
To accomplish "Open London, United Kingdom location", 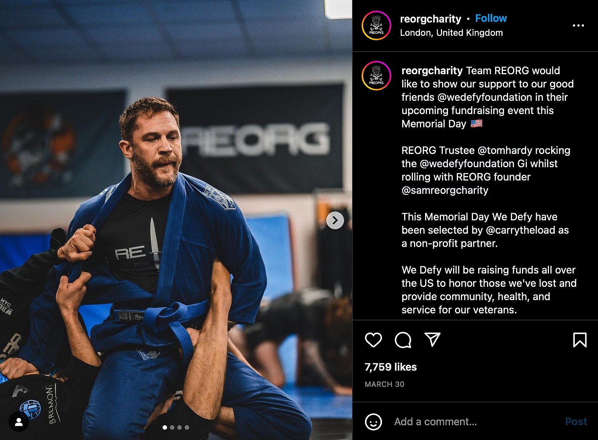I will click(451, 33).
